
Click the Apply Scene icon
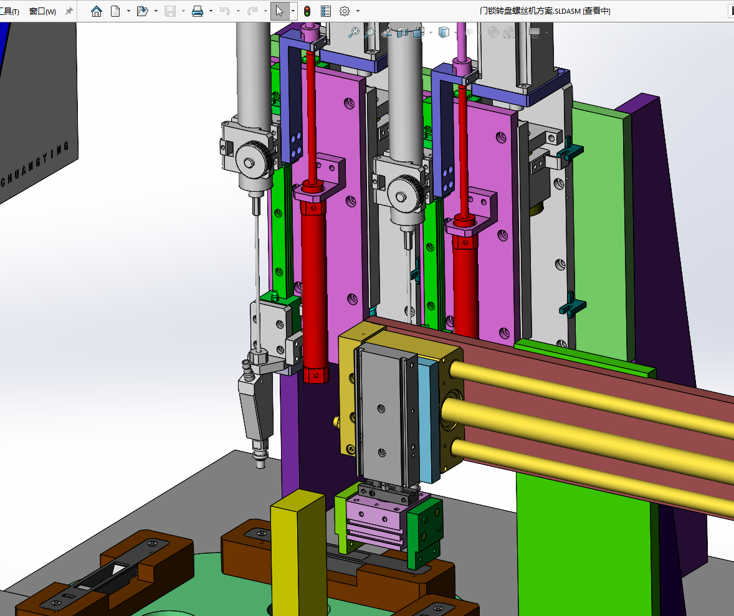click(510, 32)
